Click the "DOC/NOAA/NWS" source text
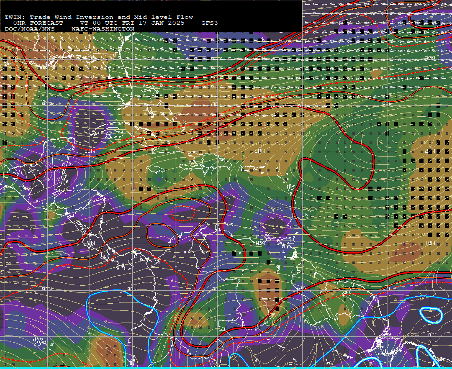 (x=29, y=29)
